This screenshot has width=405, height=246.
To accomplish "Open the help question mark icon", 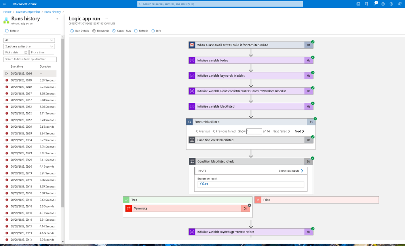I will (x=391, y=4).
